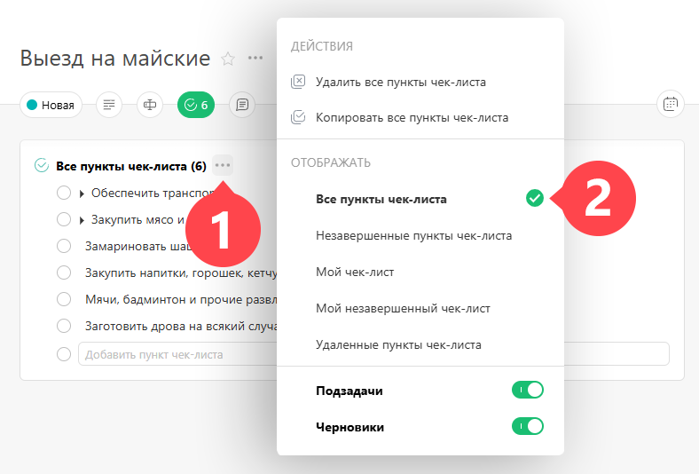The image size is (699, 474).
Task: Open the description lines icon
Action: point(109,105)
